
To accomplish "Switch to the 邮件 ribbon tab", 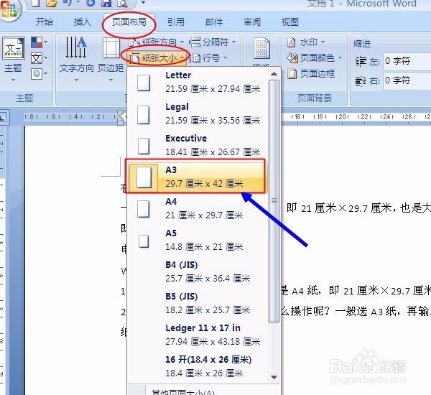I will [214, 22].
